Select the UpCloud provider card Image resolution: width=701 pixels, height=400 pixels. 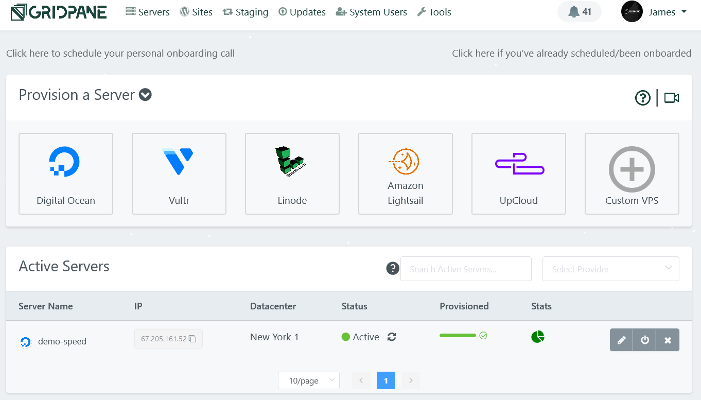tap(519, 173)
